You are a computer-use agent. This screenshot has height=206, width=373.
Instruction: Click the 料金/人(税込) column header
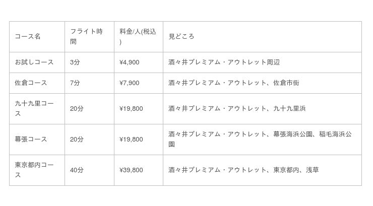pyautogui.click(x=138, y=37)
